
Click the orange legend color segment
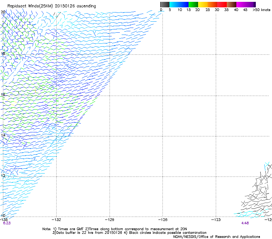[x=212, y=4]
